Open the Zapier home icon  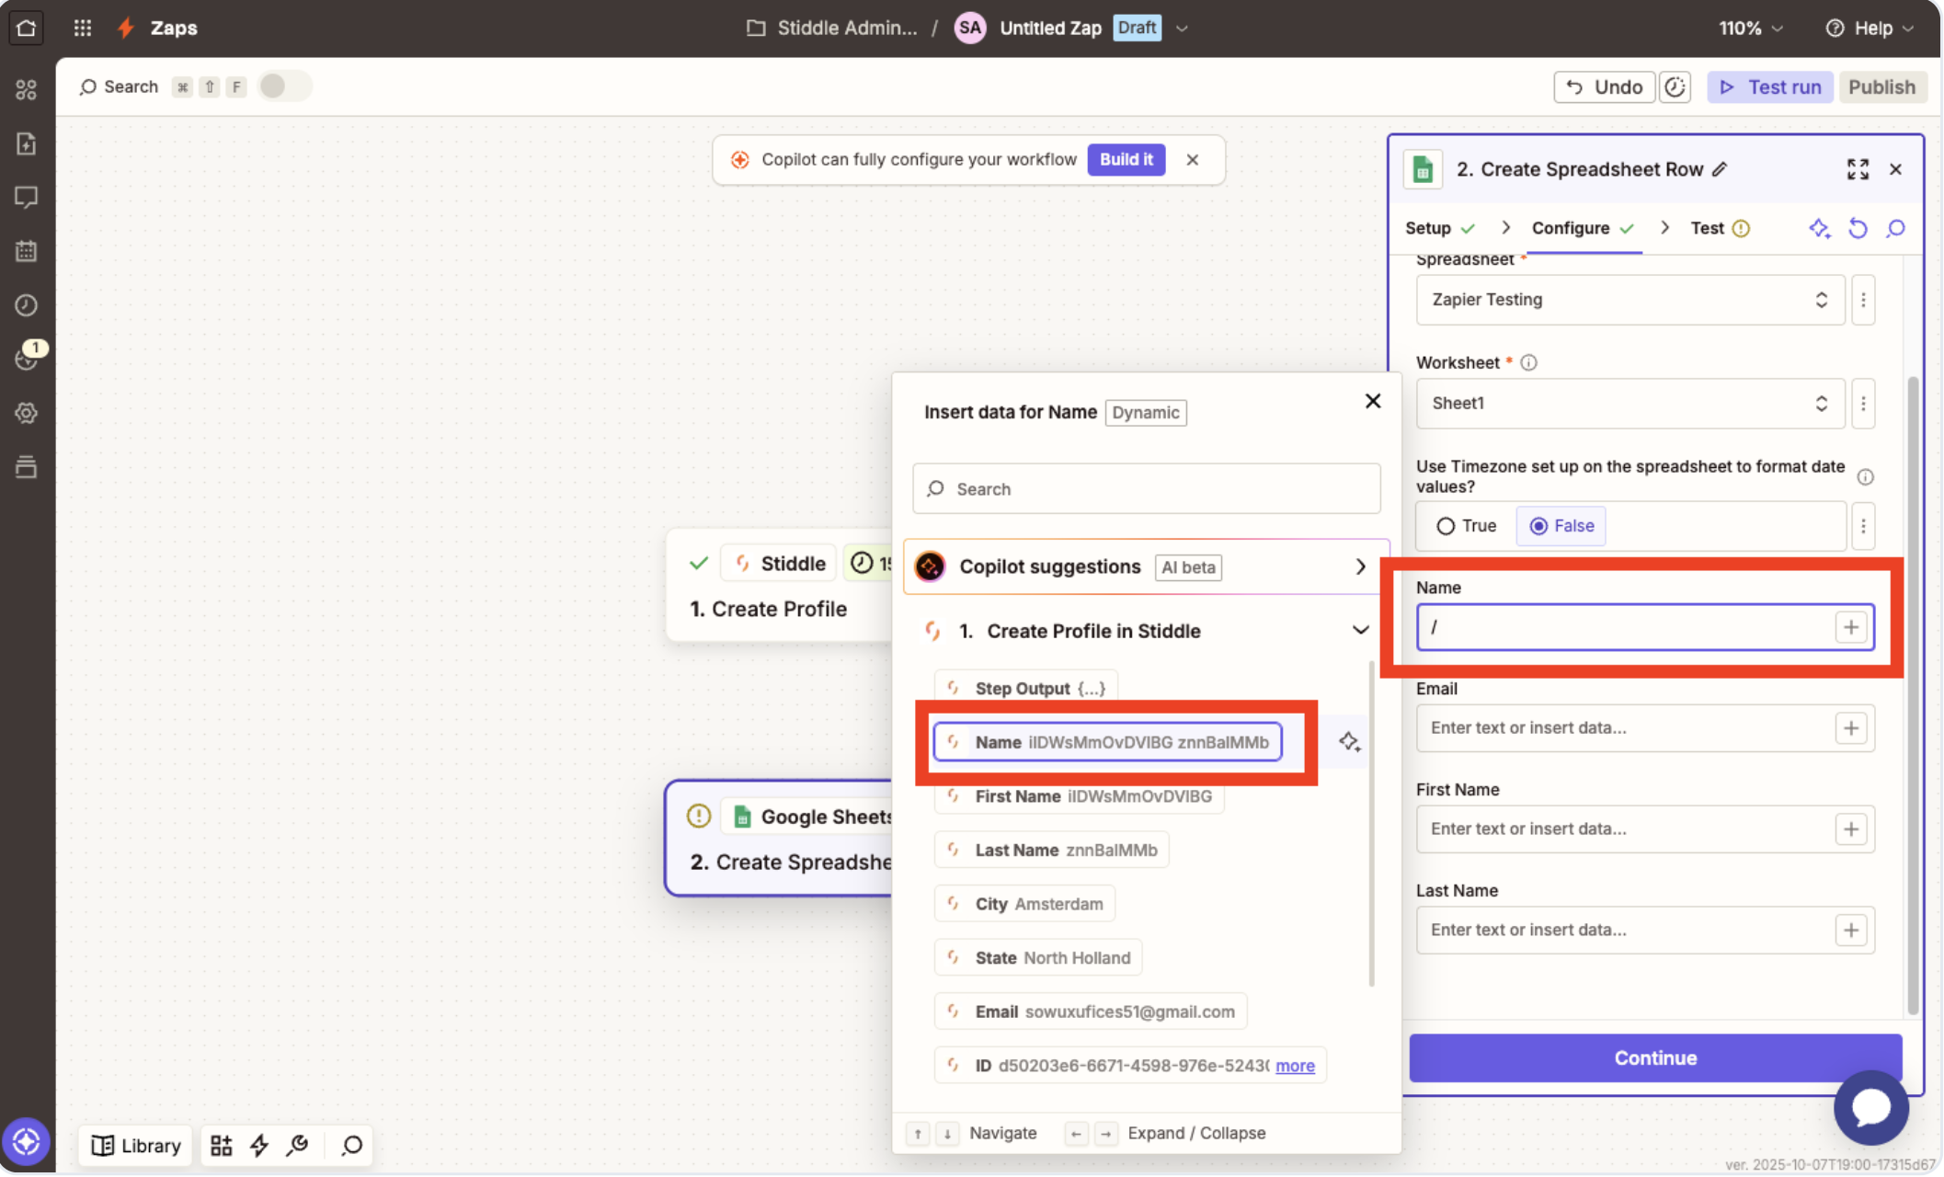pos(26,28)
